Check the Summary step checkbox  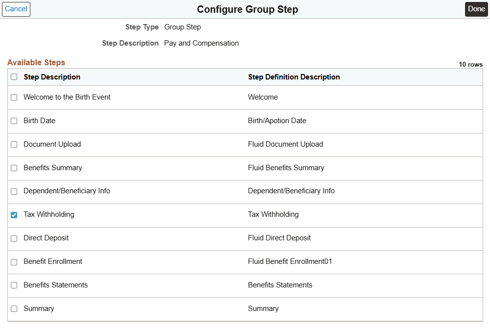pos(14,309)
